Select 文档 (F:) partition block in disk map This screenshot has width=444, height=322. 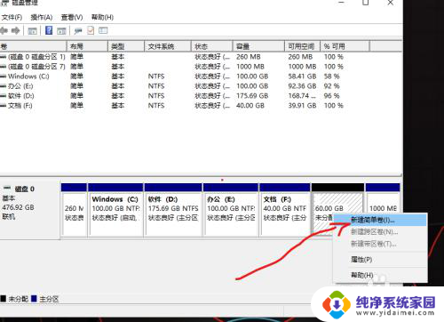point(285,210)
